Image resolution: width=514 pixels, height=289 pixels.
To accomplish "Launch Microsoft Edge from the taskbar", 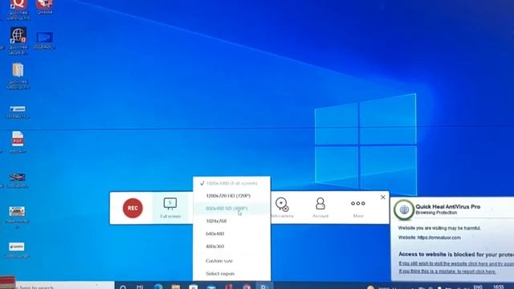I will pyautogui.click(x=158, y=287).
